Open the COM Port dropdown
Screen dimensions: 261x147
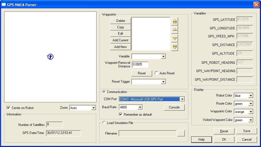coord(182,99)
